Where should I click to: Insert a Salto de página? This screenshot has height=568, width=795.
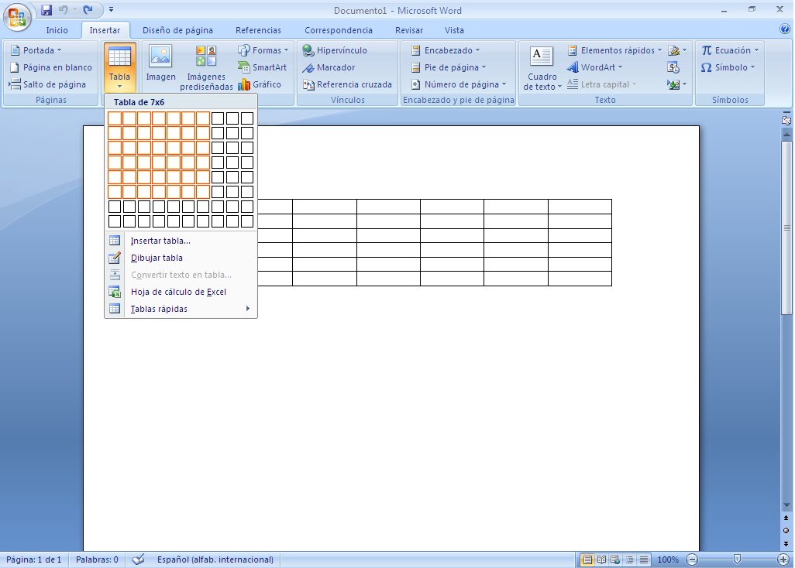point(48,84)
